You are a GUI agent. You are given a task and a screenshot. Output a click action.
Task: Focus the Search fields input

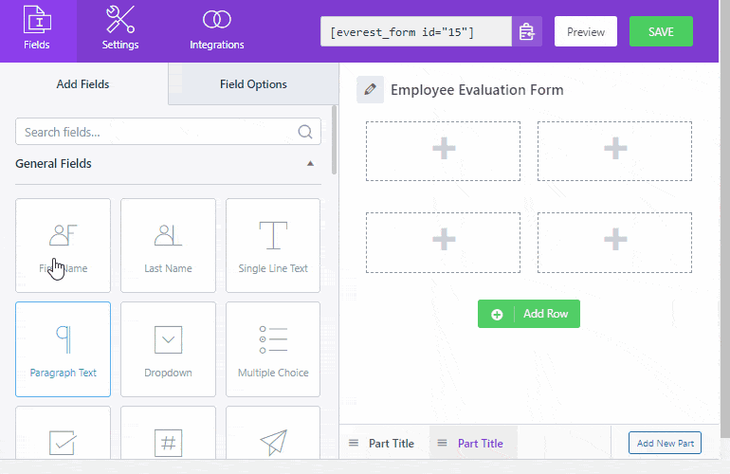coord(168,132)
